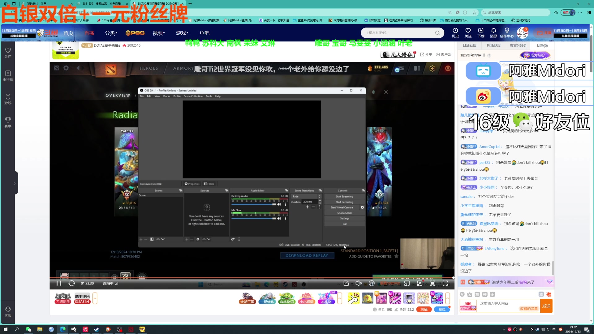Open 客服 customer service in sidebar

coord(8,312)
